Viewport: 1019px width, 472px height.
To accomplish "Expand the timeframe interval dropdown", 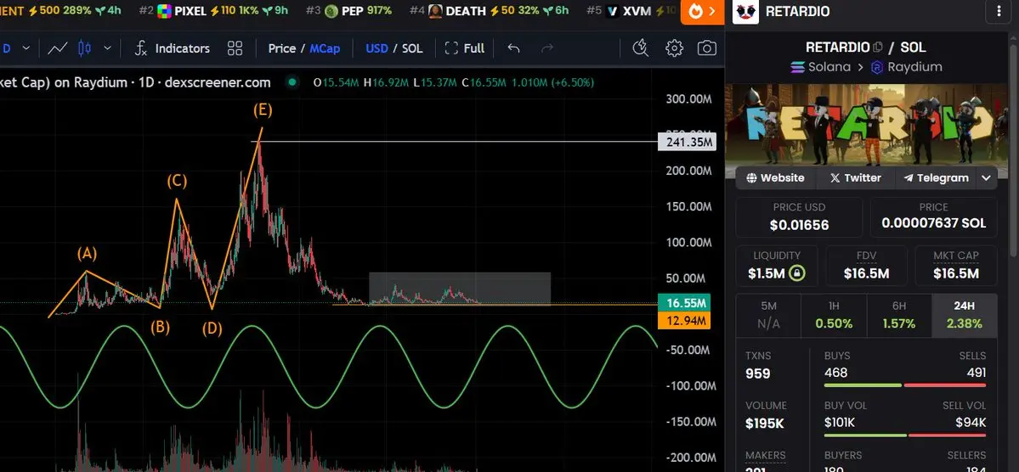I will click(26, 48).
